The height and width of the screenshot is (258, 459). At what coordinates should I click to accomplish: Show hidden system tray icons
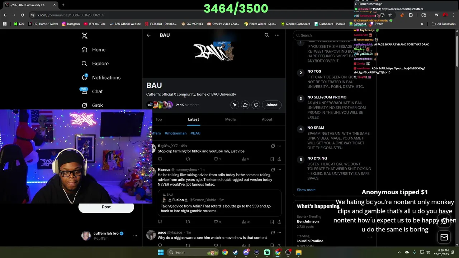(x=399, y=252)
